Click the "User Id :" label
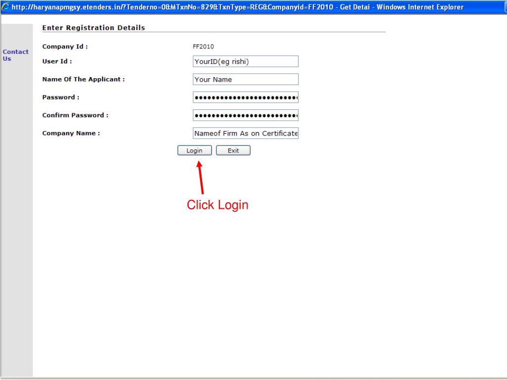Viewport: 507px width, 380px height. coord(57,61)
